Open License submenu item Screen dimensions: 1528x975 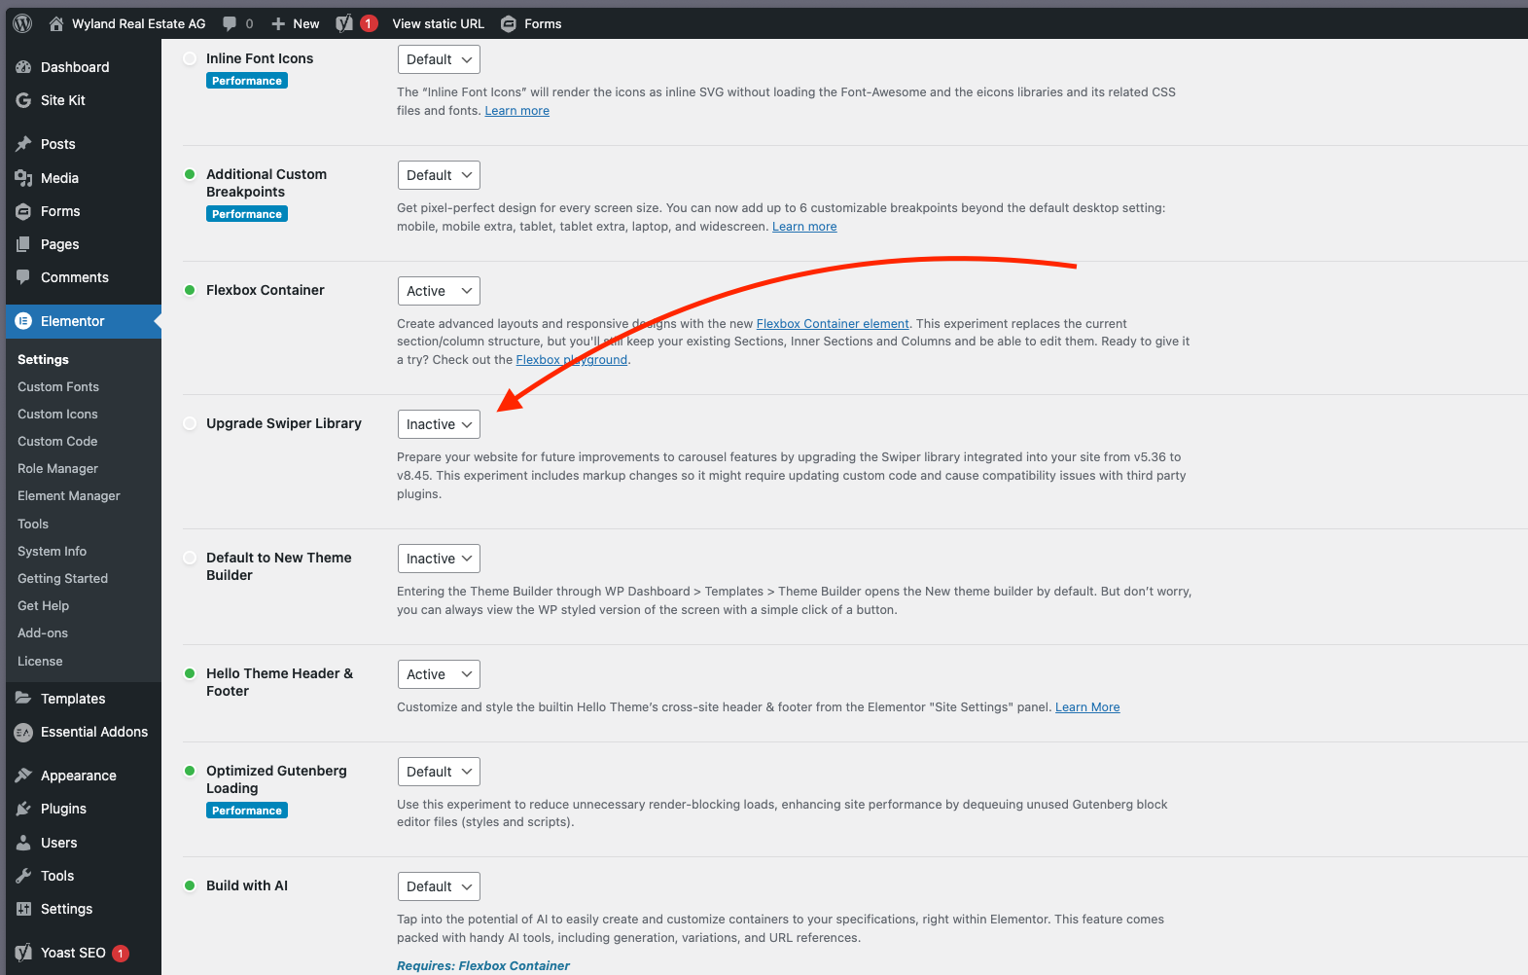click(x=40, y=661)
